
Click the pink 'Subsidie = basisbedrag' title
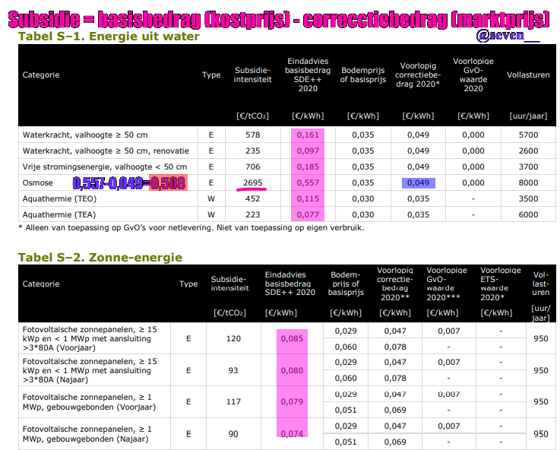click(x=279, y=19)
